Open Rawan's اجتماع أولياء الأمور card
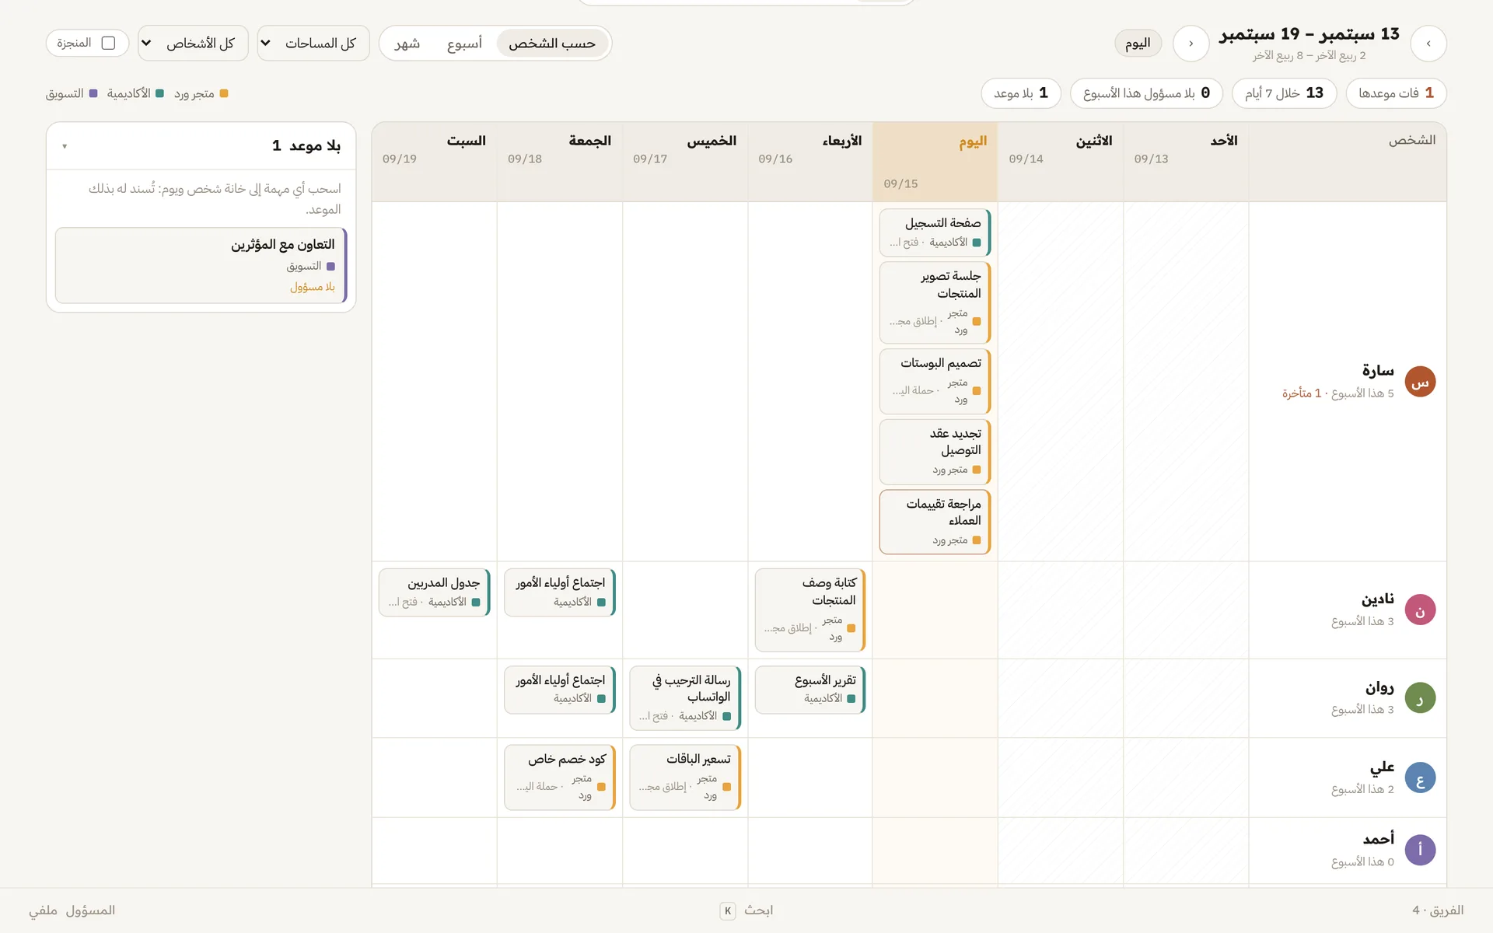The height and width of the screenshot is (933, 1493). click(x=560, y=690)
